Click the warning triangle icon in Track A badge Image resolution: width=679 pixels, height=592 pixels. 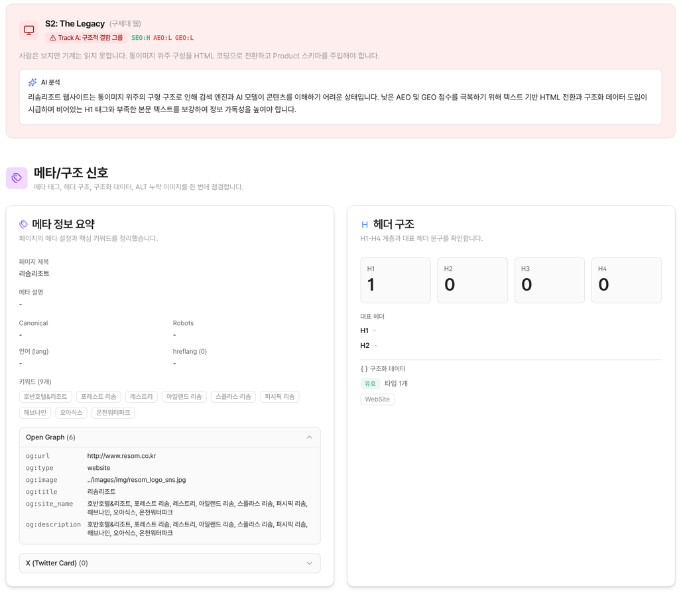[53, 38]
